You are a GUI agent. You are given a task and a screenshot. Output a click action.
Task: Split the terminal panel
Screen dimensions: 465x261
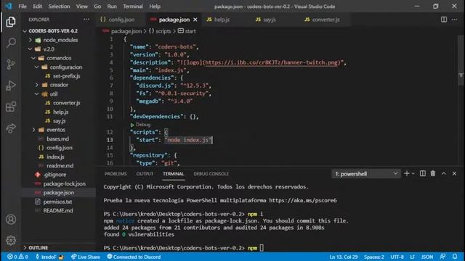point(423,174)
